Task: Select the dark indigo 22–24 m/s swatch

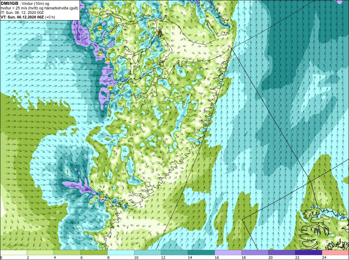Action: pos(309,253)
